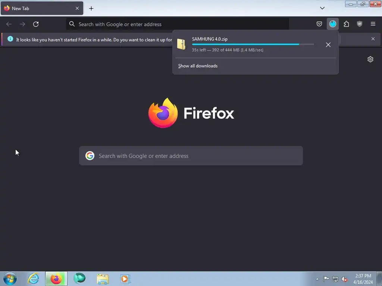Select the New Tab tab
382x286 pixels.
click(42, 8)
